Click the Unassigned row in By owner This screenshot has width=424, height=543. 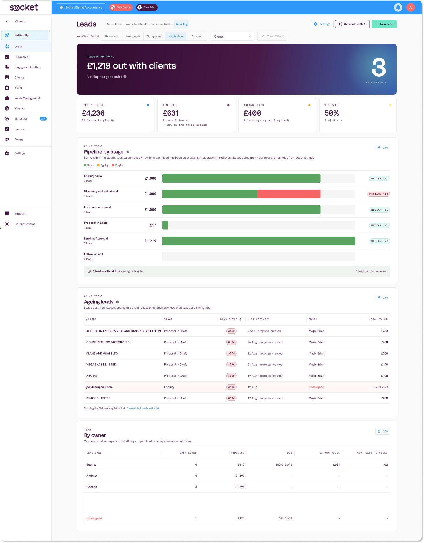237,519
